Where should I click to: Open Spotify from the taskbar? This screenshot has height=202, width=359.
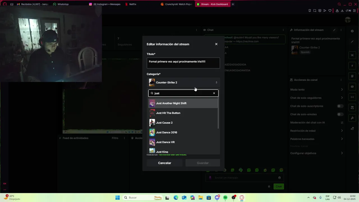click(x=225, y=198)
